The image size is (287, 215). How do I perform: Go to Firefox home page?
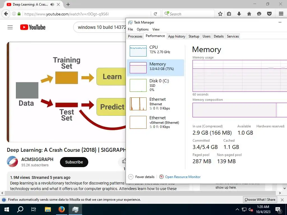pos(249,14)
